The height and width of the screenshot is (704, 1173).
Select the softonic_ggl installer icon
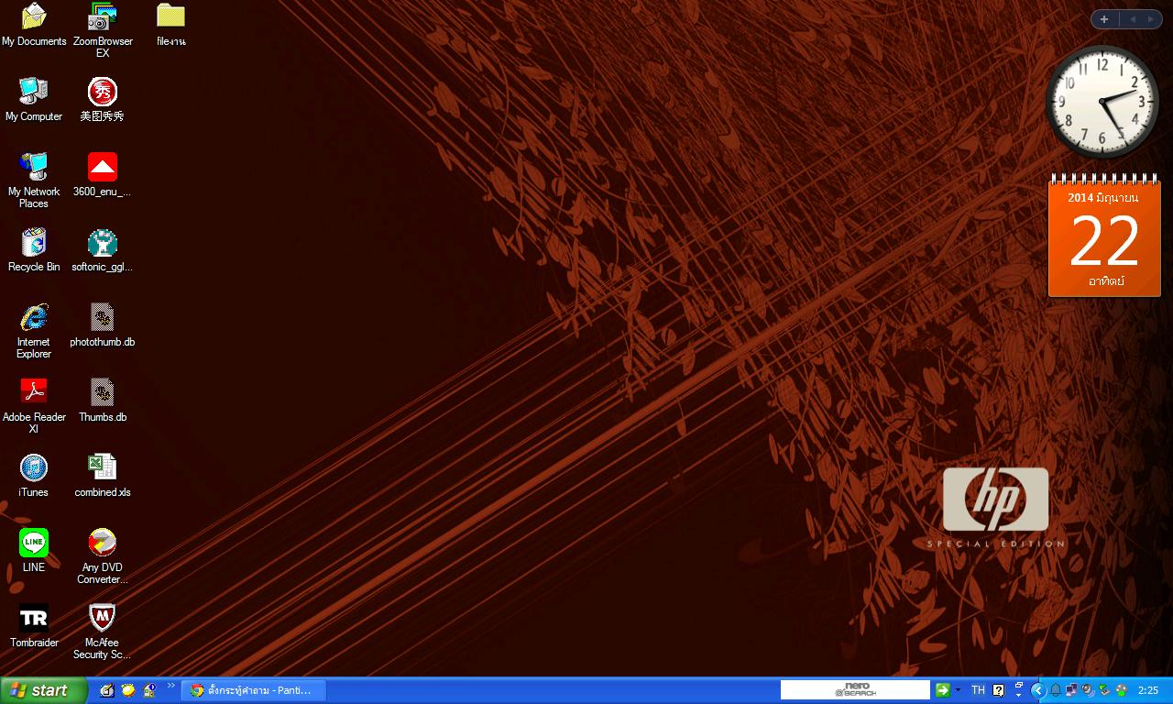click(x=103, y=249)
